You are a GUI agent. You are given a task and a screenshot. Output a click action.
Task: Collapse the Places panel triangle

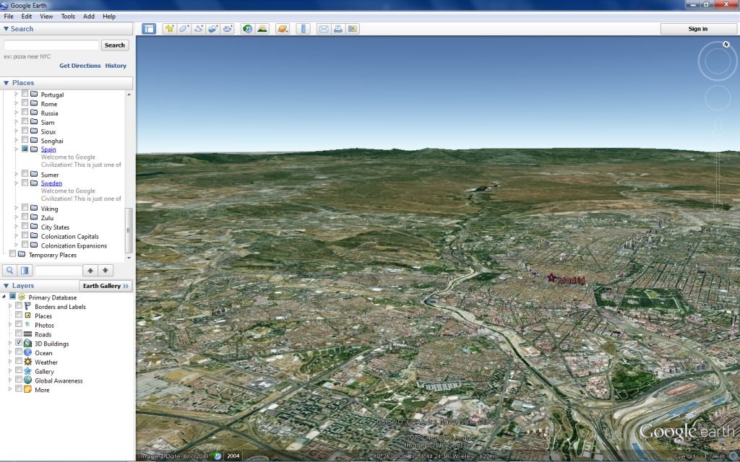click(x=6, y=82)
